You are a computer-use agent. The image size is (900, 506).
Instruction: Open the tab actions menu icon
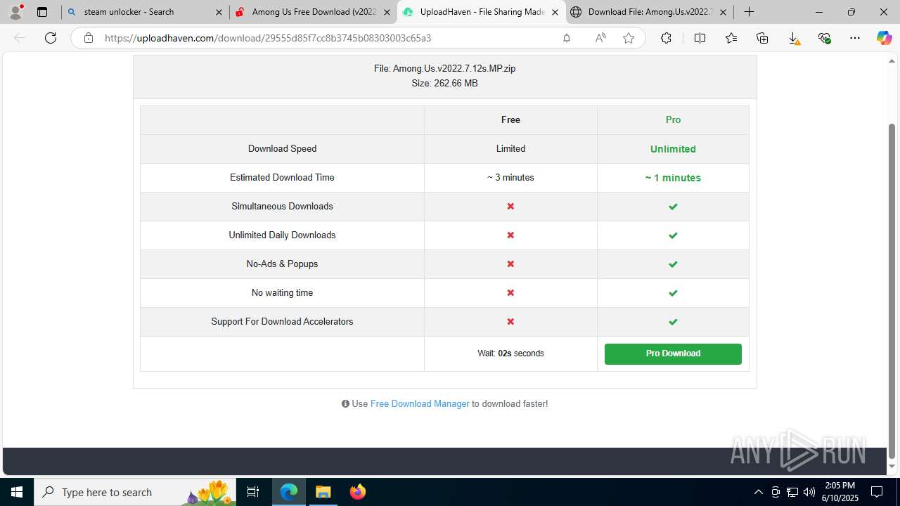pos(42,12)
